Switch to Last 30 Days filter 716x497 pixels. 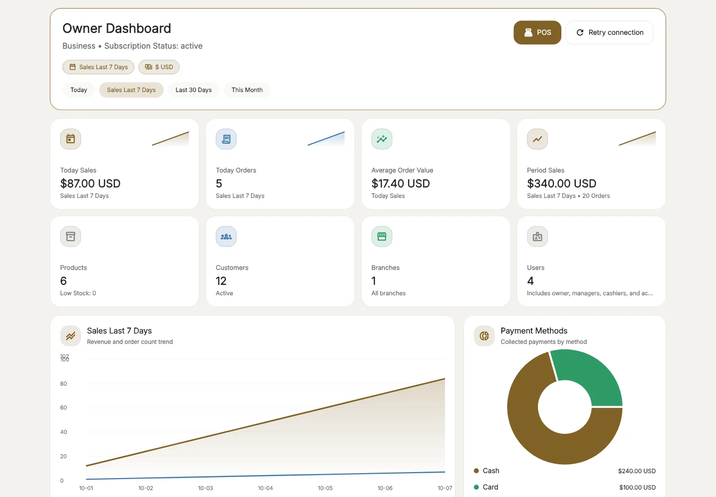pos(193,90)
